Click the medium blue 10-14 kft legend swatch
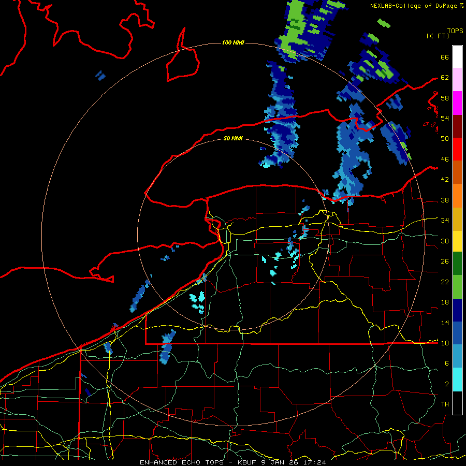 [x=457, y=333]
